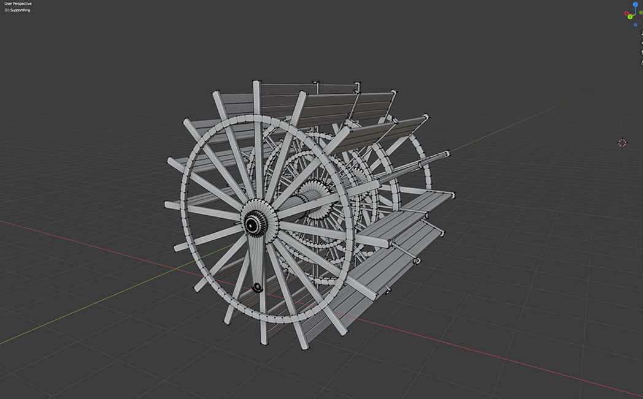
Task: Select the crank pin below the hub
Action: click(258, 286)
